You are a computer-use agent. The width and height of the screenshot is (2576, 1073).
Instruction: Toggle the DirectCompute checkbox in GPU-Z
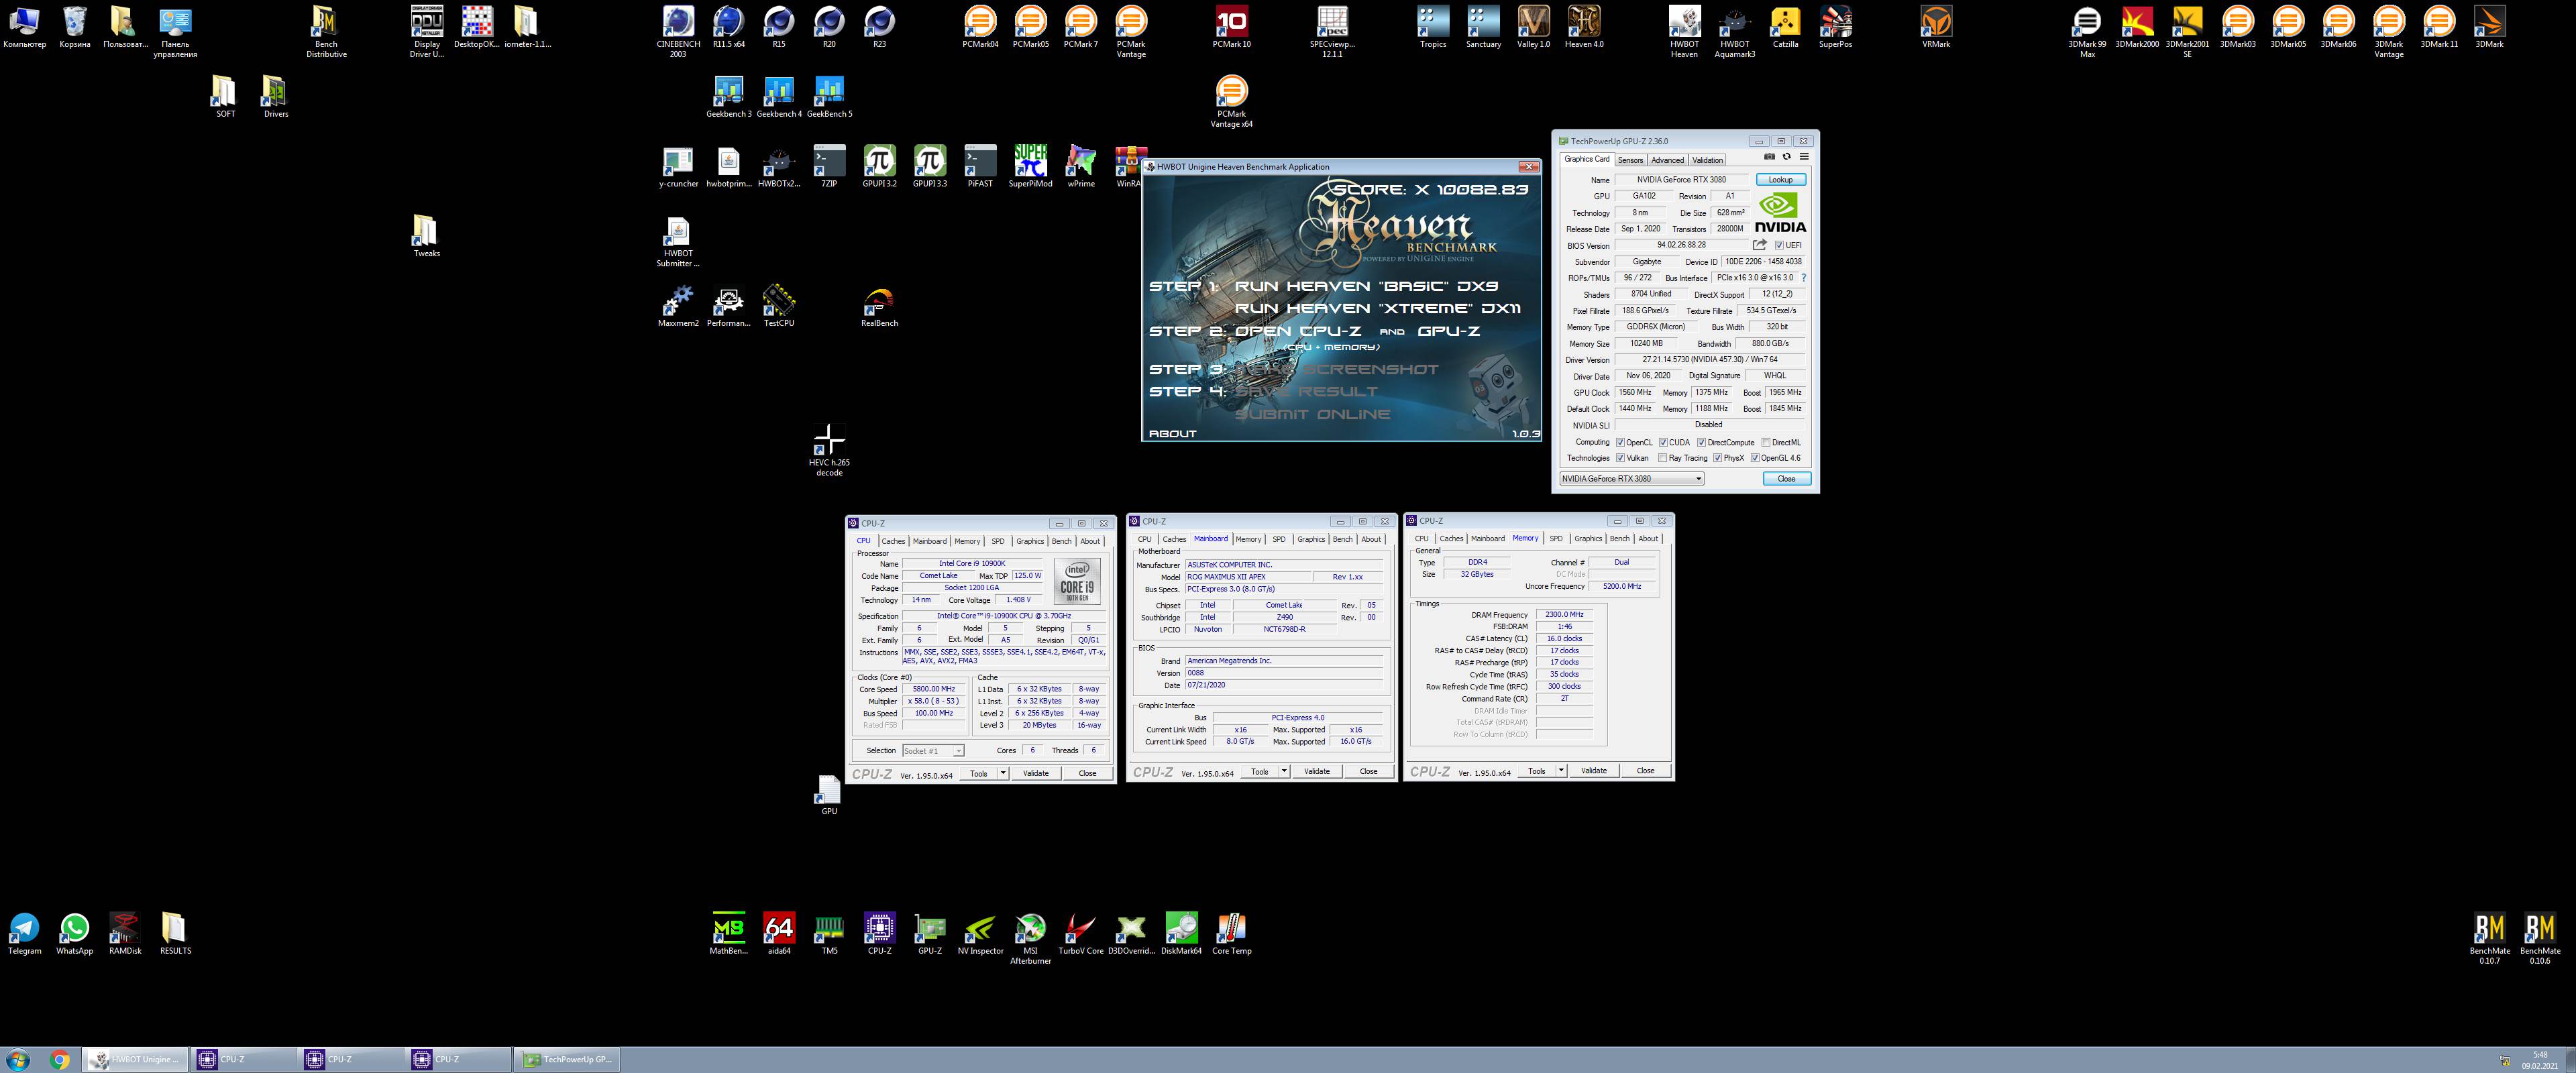(1701, 442)
